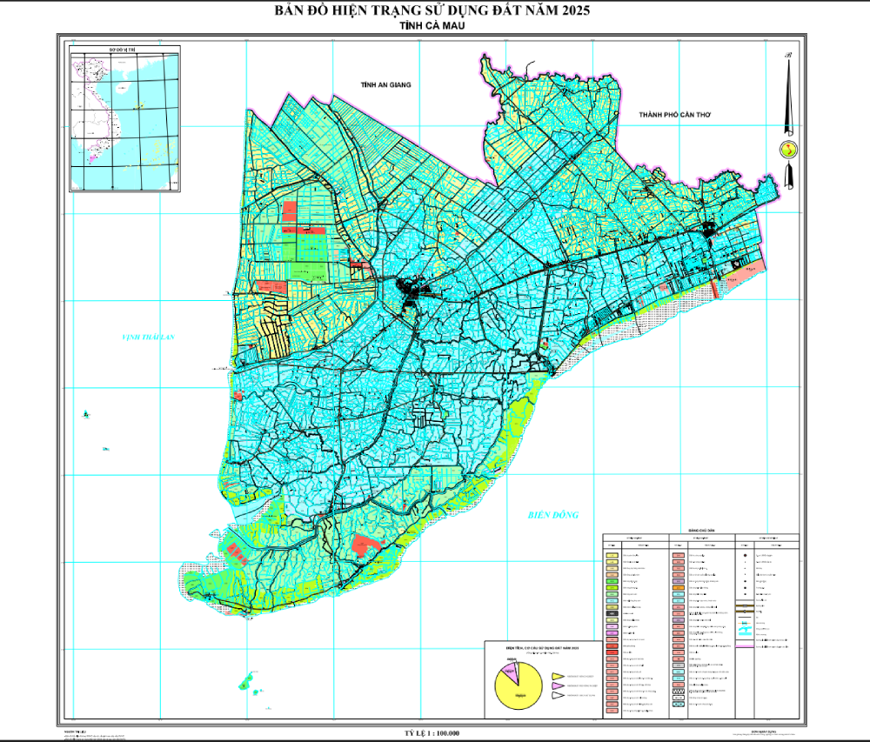Click the white wedge in pie chart legend
Screen dimensions: 870x742
point(557,696)
